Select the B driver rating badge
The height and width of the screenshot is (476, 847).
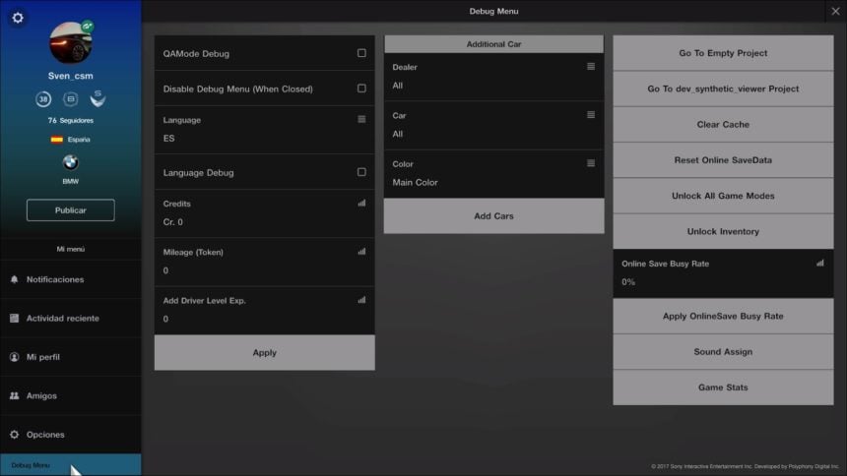71,99
